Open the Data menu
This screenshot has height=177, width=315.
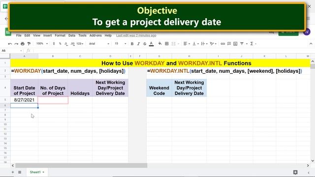pos(72,35)
